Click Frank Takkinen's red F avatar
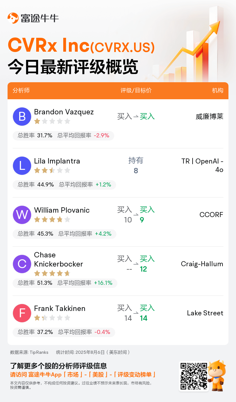236x402 pixels. [22, 313]
